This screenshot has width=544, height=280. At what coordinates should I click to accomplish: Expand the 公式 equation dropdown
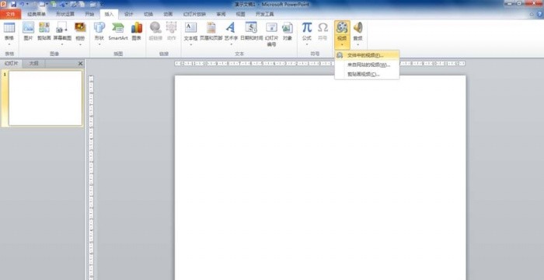(x=307, y=44)
